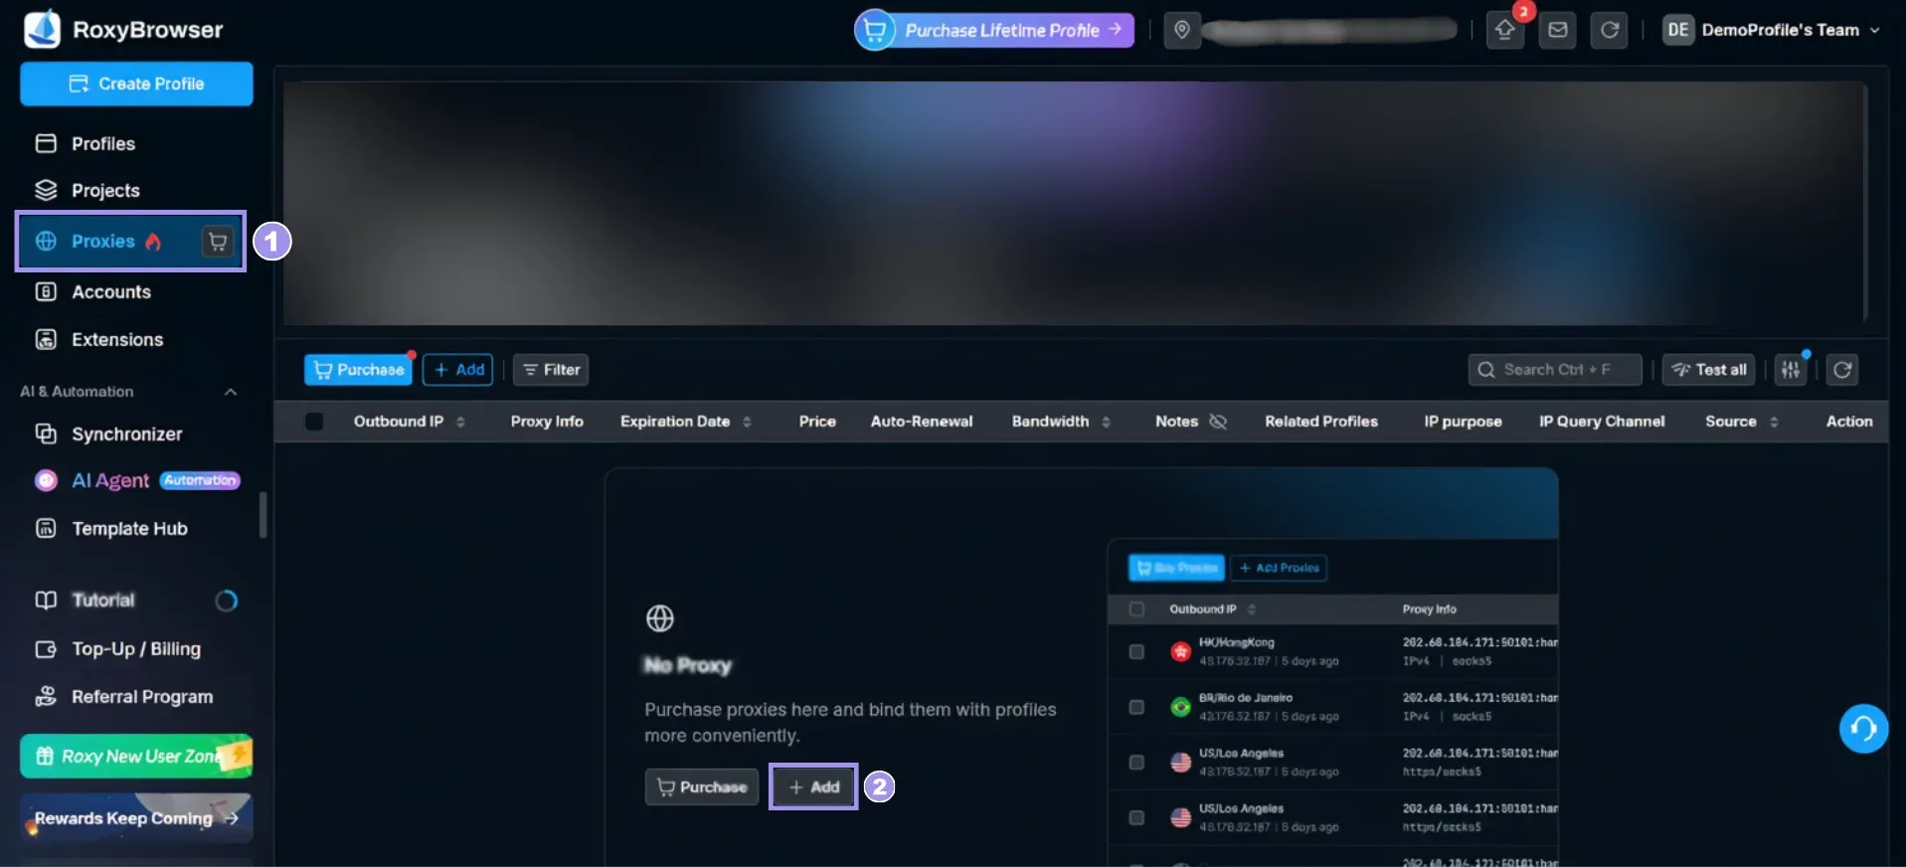Viewport: 1906px width, 867px height.
Task: Click Purchase Lifetime Profile banner button
Action: pos(994,30)
